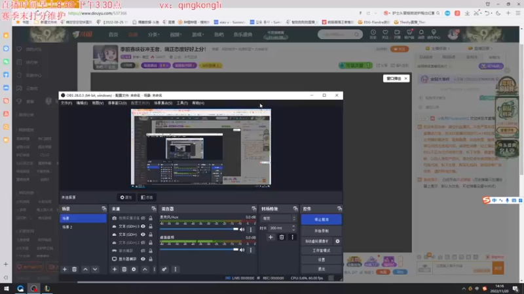The image size is (524, 294).
Task: Expand 视频 dropdown in Douyu navigation
Action: click(176, 35)
